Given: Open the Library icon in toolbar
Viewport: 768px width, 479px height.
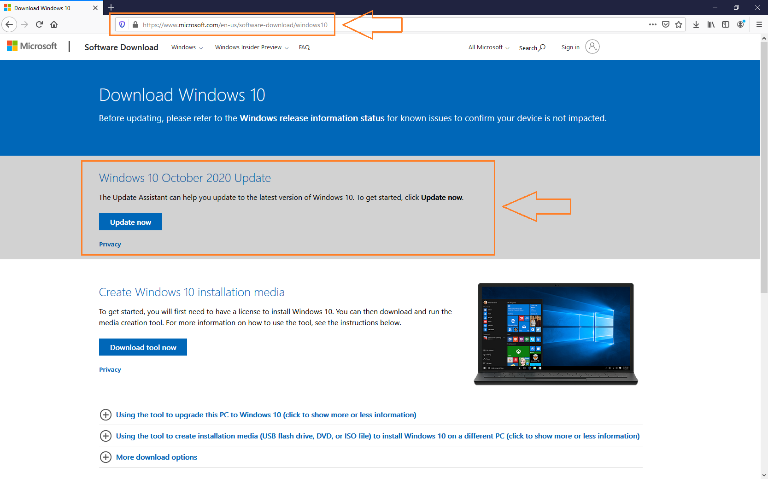Looking at the screenshot, I should tap(711, 24).
